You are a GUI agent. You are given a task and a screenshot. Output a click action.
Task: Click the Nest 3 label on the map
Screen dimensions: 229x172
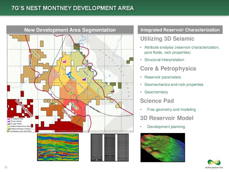74,106
